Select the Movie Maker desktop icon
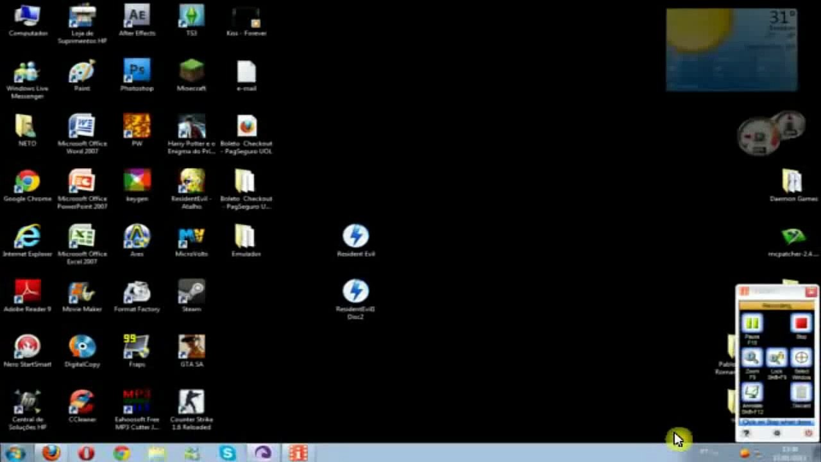821x462 pixels. 82,296
